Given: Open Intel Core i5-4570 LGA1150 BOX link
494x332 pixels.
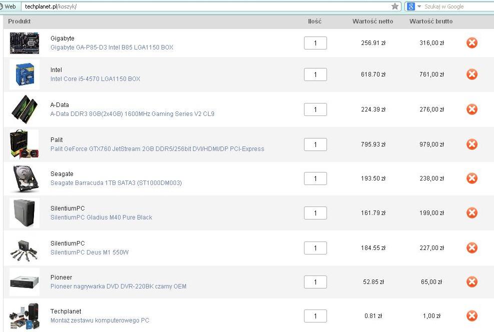Looking at the screenshot, I should [x=95, y=78].
